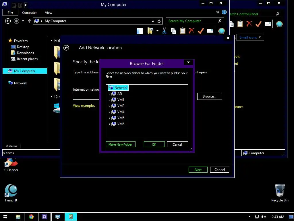The width and height of the screenshot is (294, 221).
Task: Open the View examples link
Action: coord(84,106)
